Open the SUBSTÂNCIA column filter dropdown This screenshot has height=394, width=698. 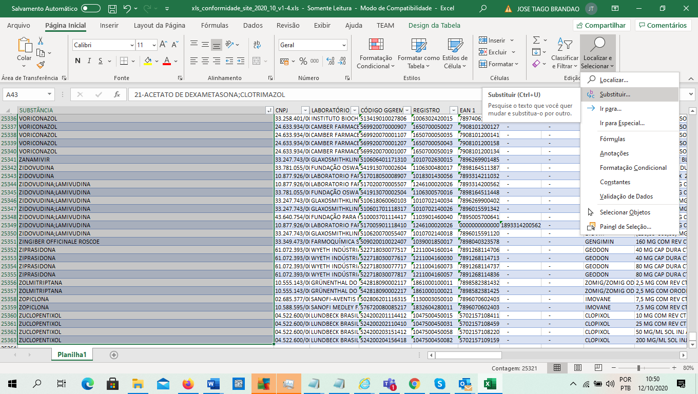tap(269, 110)
